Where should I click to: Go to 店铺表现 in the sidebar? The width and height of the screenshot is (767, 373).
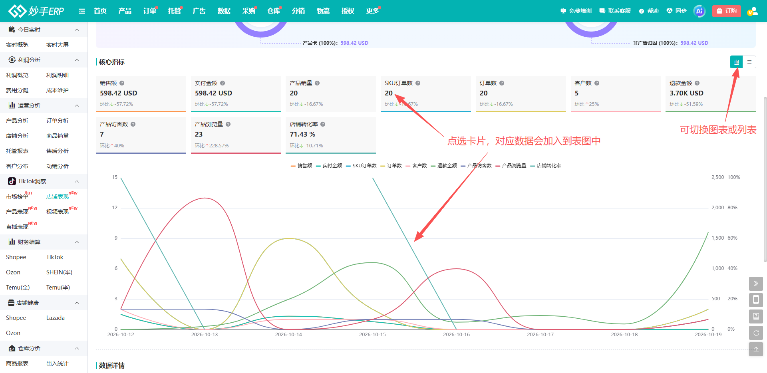[58, 196]
